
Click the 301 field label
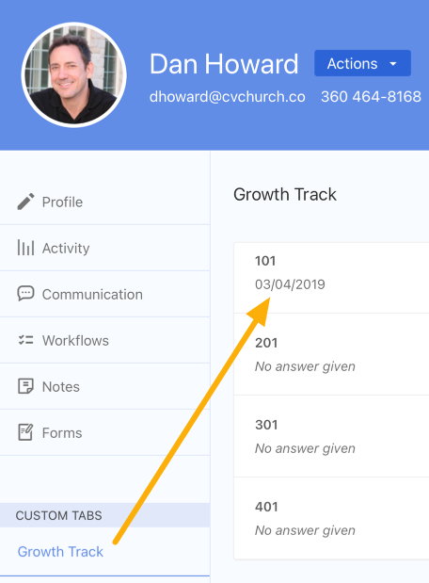click(x=266, y=425)
